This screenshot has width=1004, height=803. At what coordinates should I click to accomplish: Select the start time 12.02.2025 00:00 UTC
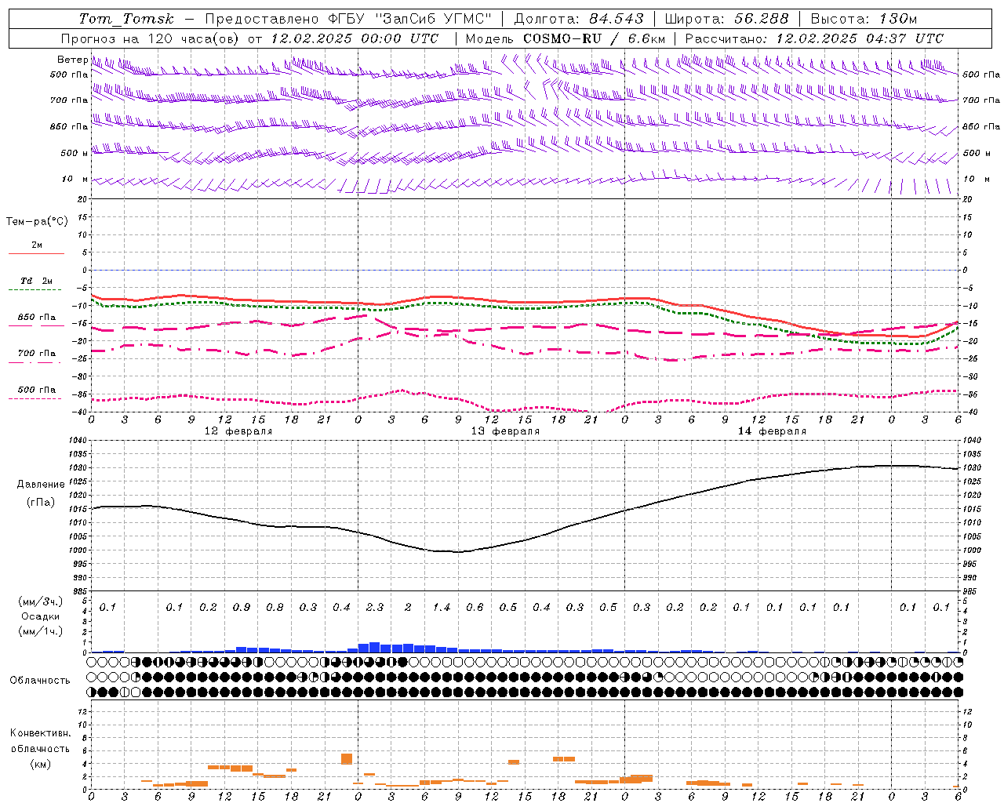pos(355,38)
